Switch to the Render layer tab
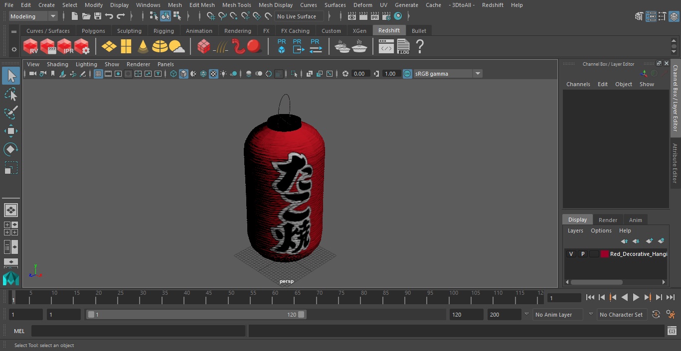The image size is (681, 351). tap(608, 220)
